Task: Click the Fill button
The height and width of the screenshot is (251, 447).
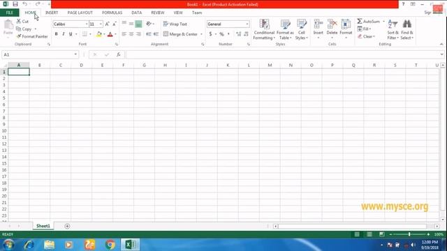Action: tap(364, 29)
